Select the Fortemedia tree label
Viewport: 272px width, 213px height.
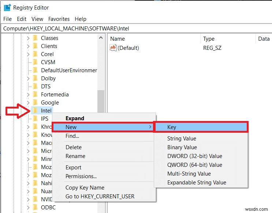click(55, 95)
